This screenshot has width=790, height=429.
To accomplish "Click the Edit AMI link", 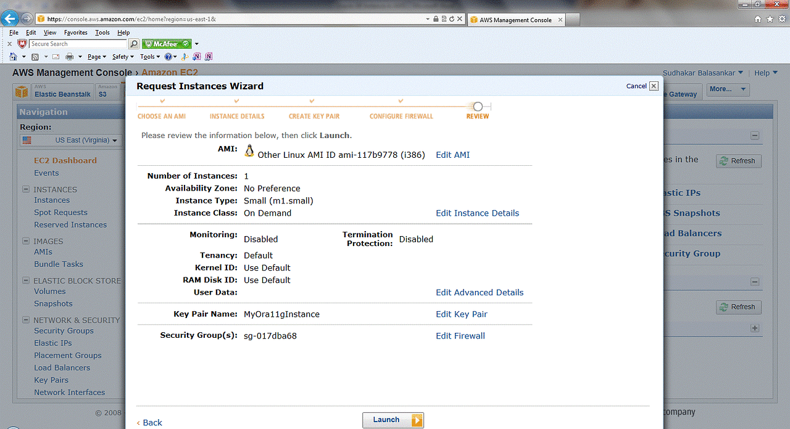I will tap(453, 155).
